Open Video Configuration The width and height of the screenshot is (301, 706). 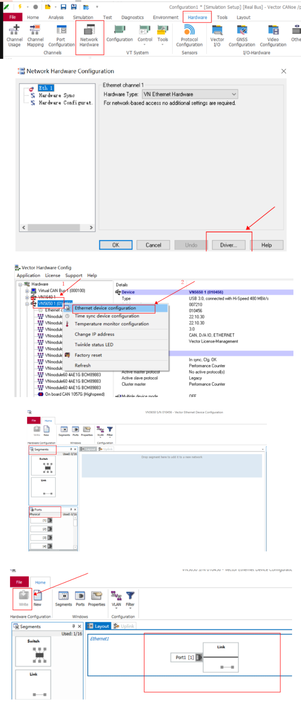pyautogui.click(x=273, y=36)
